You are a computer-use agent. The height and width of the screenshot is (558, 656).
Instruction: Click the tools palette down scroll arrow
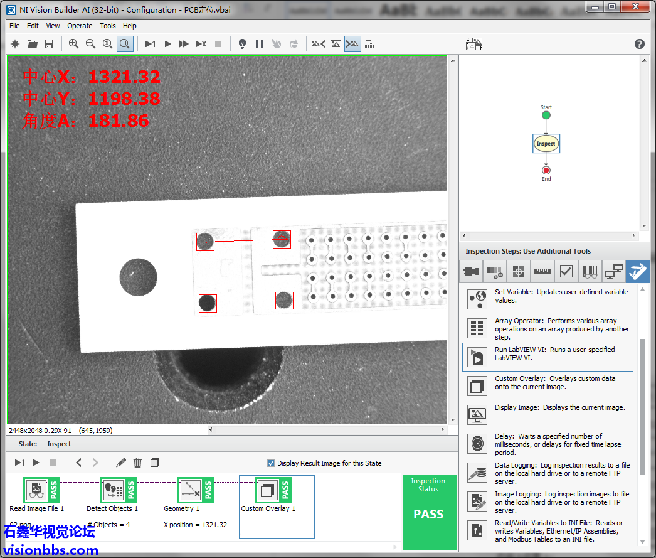click(x=642, y=541)
